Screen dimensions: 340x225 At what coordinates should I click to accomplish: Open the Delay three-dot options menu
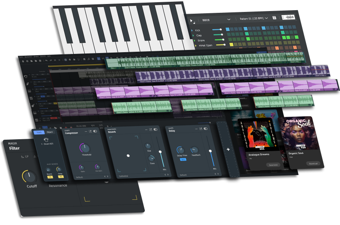tap(196, 129)
